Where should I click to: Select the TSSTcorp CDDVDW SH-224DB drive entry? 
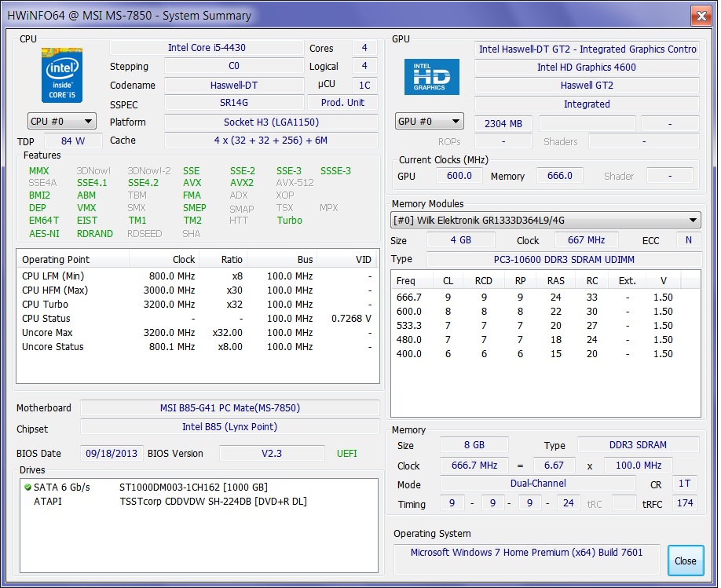[x=199, y=501]
